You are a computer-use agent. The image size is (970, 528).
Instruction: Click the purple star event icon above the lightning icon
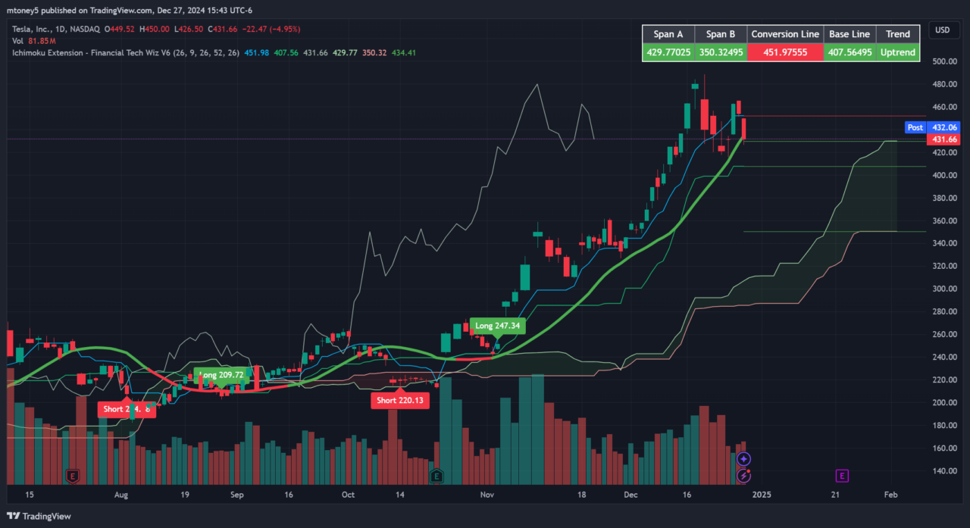click(744, 459)
